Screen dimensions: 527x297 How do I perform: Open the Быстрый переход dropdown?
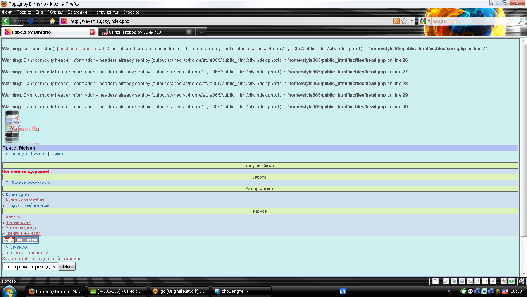pos(30,267)
